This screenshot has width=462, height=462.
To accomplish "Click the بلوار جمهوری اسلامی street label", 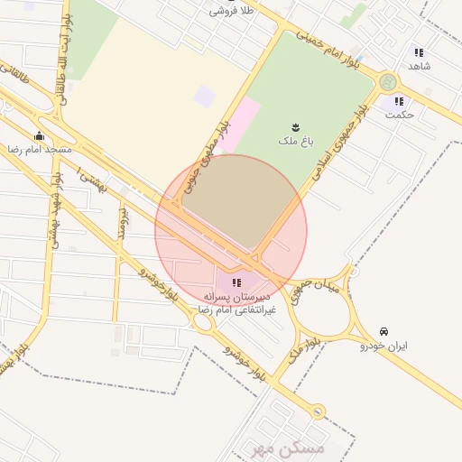I will tap(340, 143).
